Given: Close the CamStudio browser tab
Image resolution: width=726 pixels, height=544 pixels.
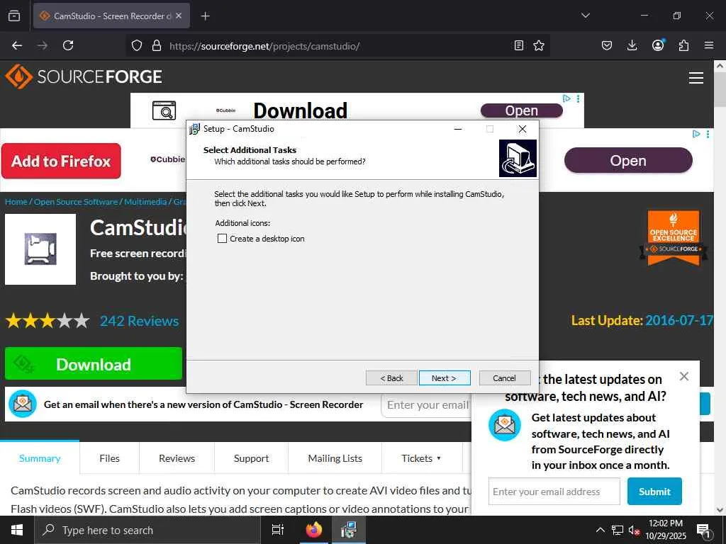Looking at the screenshot, I should [x=179, y=16].
